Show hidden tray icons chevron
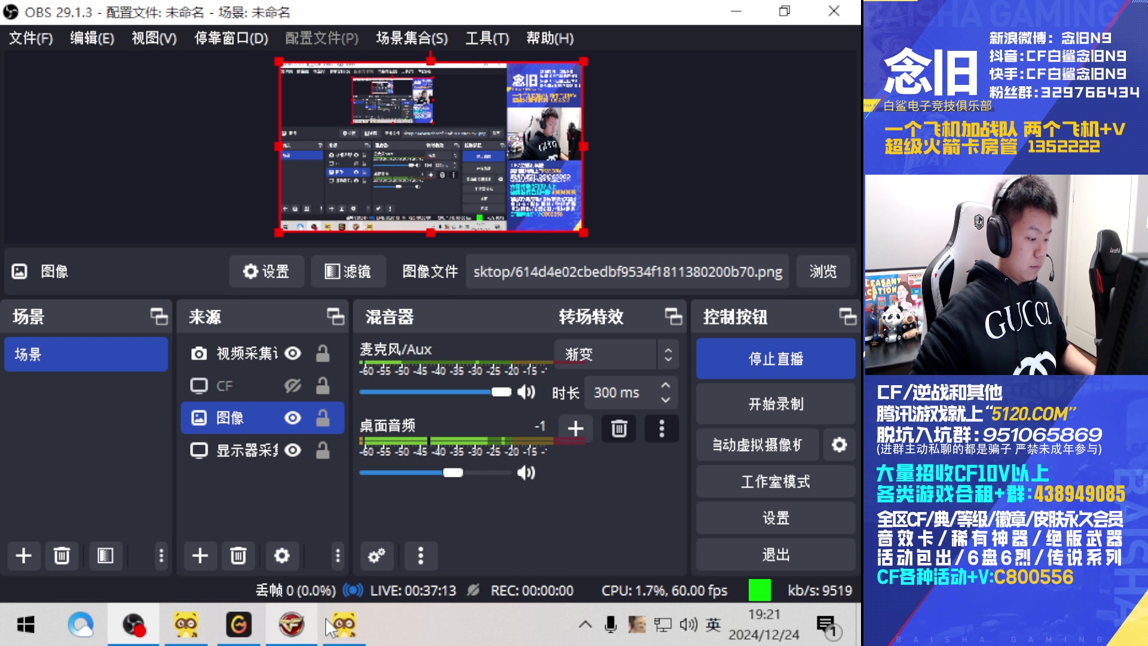 [x=585, y=625]
